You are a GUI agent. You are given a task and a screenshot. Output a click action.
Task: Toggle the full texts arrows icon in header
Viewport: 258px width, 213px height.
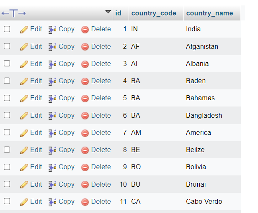coord(13,13)
